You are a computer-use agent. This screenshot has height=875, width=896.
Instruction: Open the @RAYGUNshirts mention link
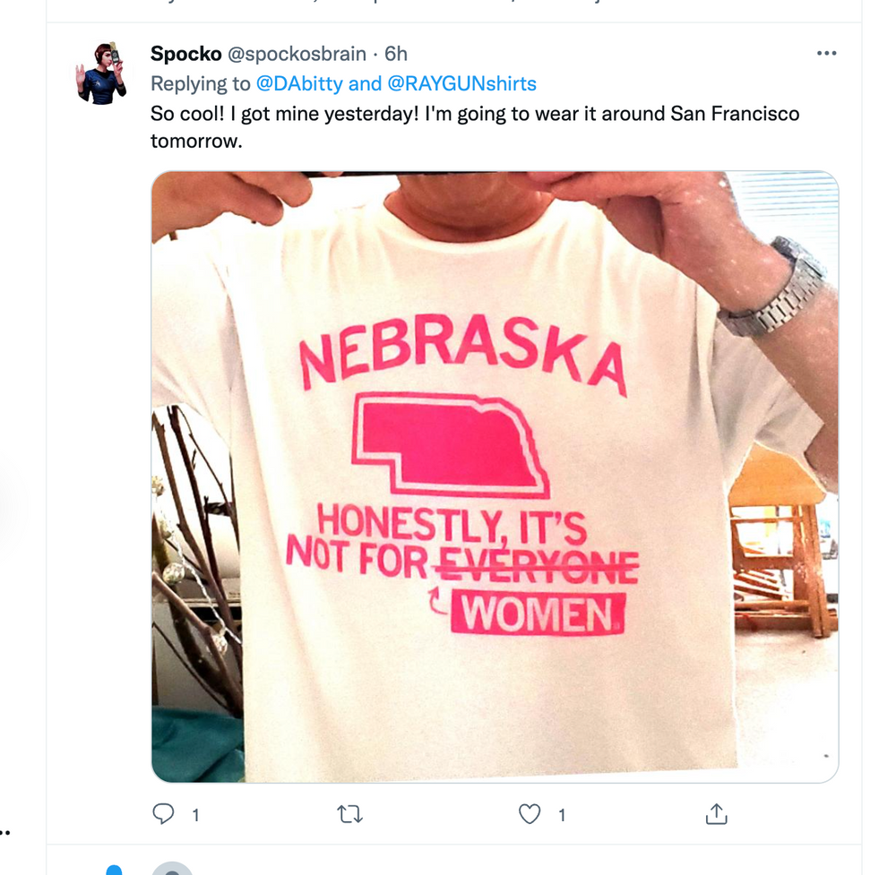coord(461,84)
